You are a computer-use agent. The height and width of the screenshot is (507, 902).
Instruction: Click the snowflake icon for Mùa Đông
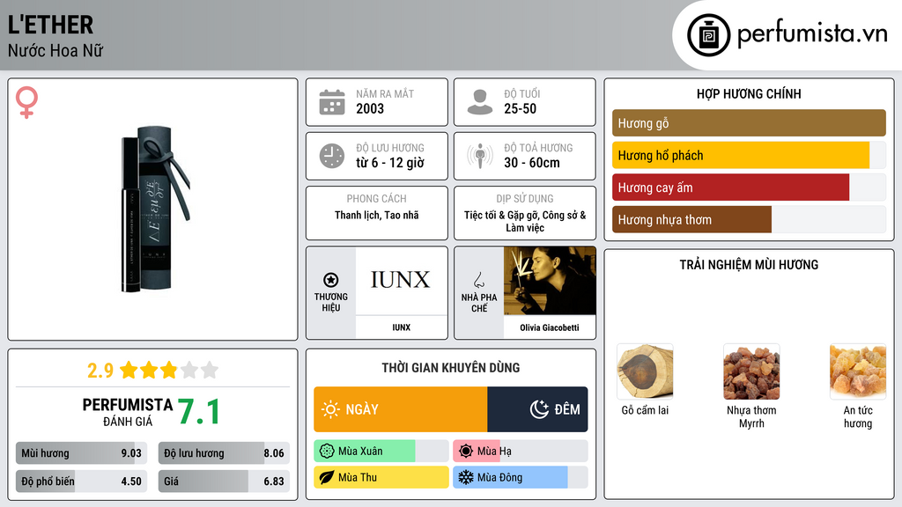[x=465, y=477]
